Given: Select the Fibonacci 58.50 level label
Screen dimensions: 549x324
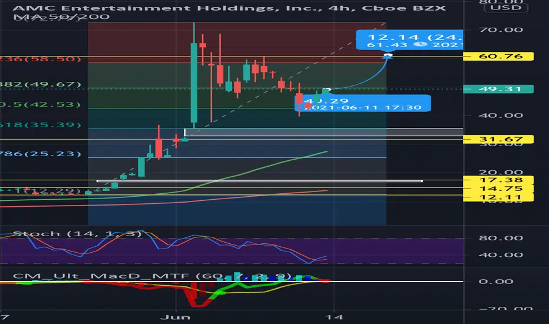Looking at the screenshot, I should point(41,59).
